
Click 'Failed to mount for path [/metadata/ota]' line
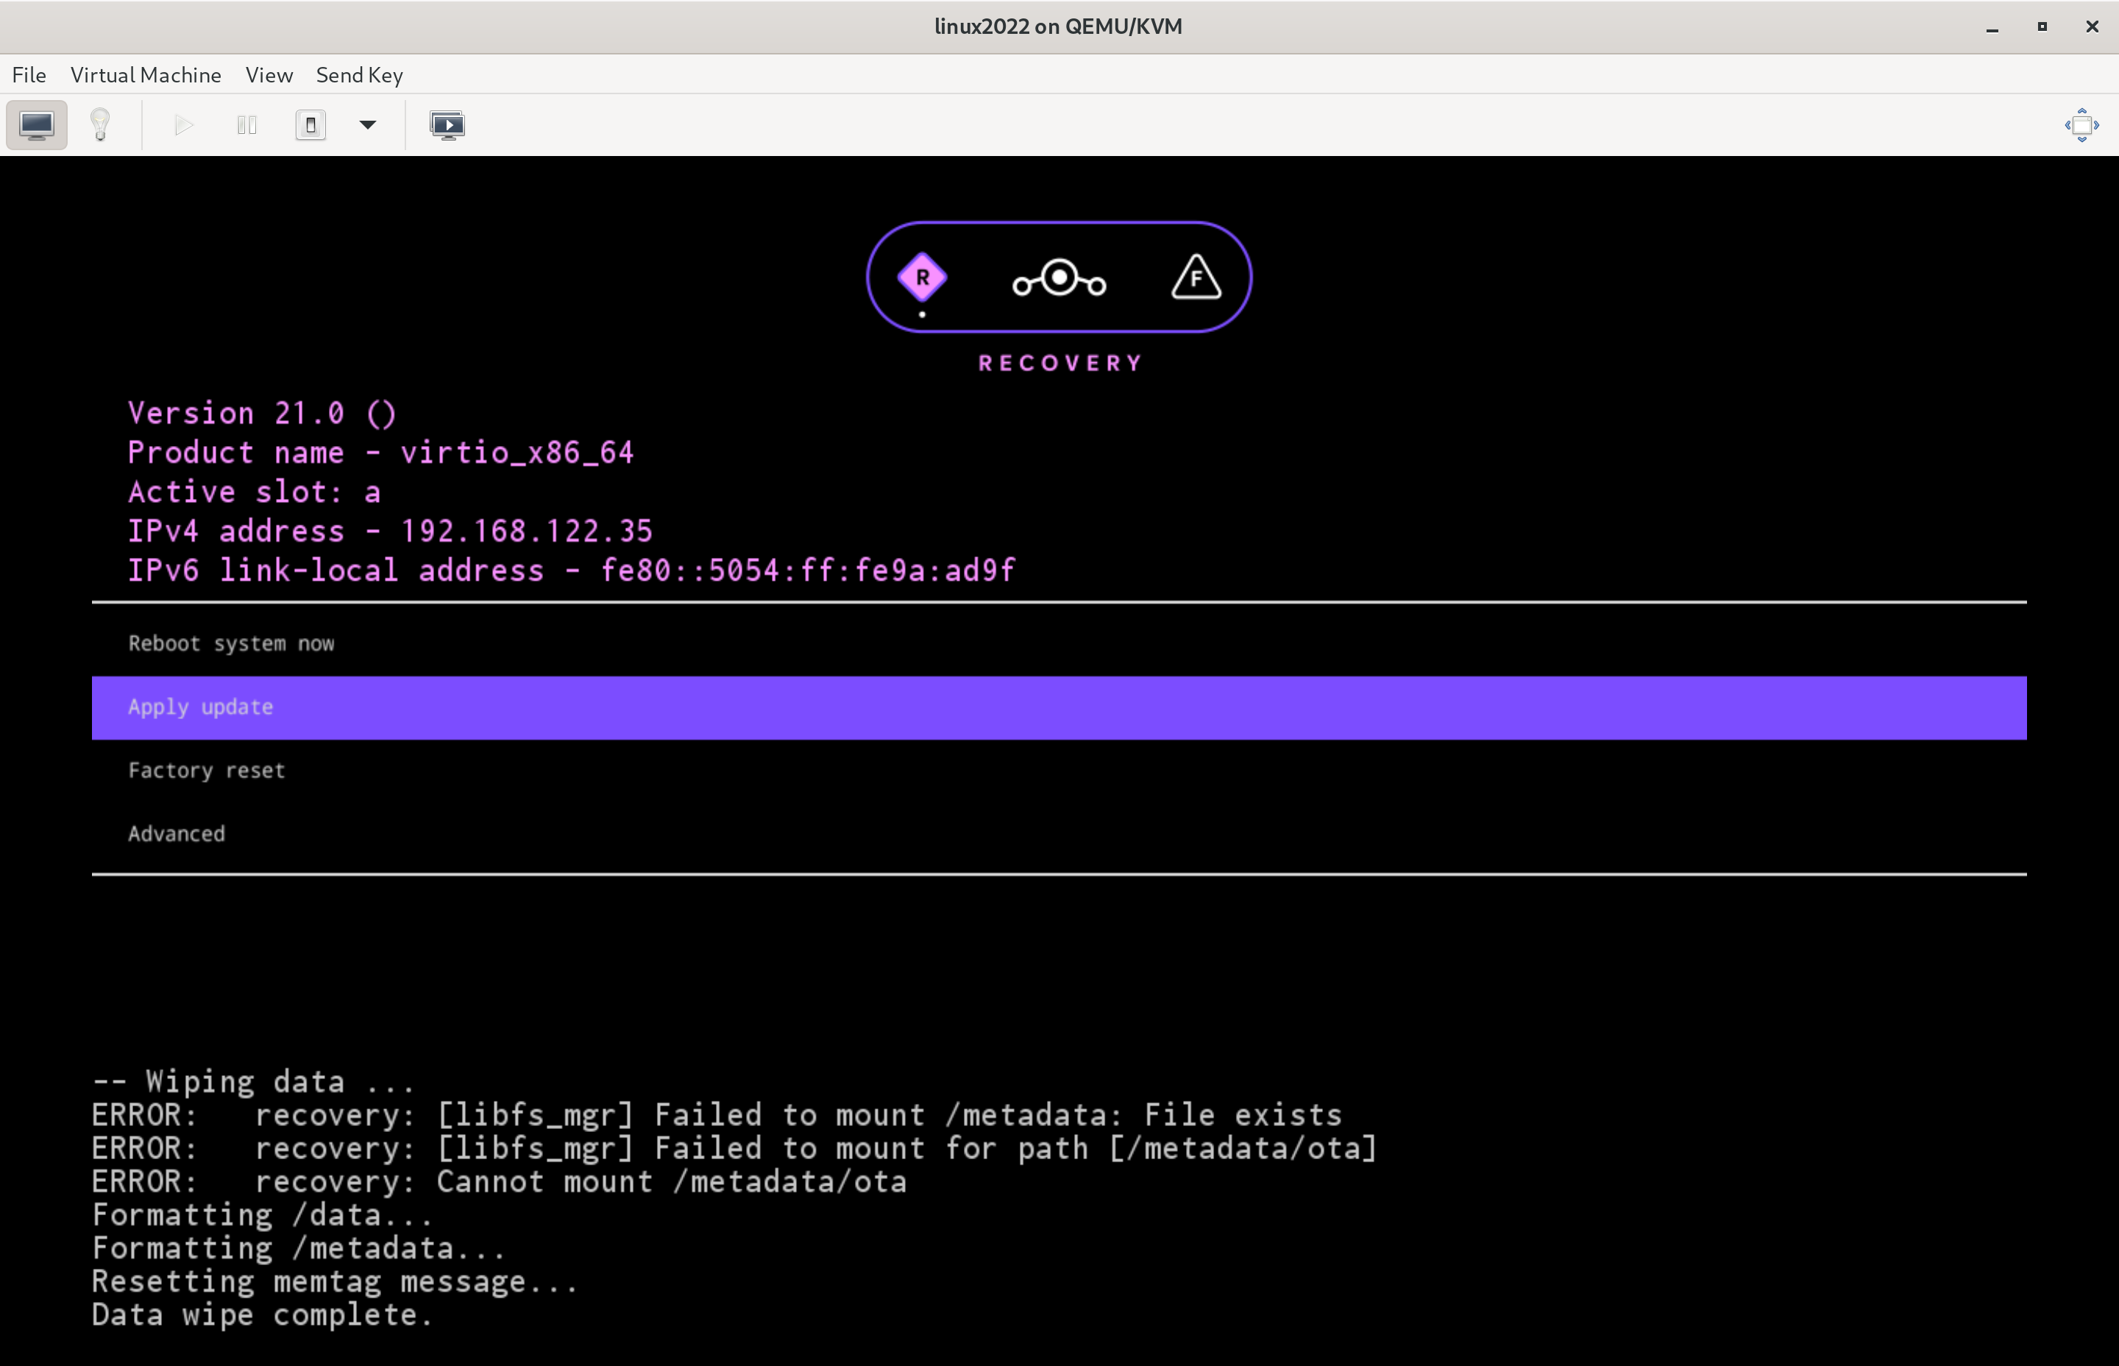(x=734, y=1149)
